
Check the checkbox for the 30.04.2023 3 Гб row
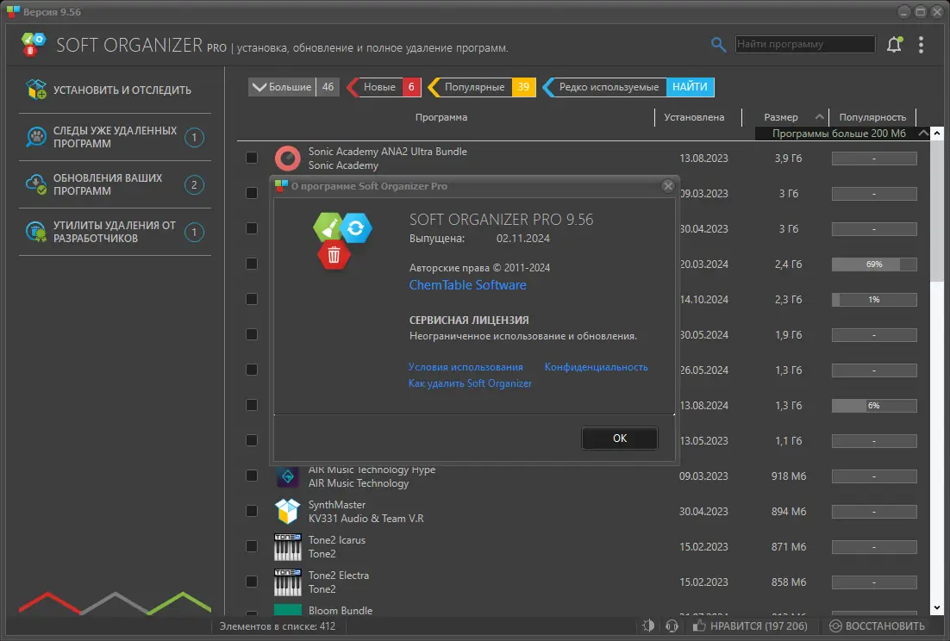pyautogui.click(x=252, y=228)
